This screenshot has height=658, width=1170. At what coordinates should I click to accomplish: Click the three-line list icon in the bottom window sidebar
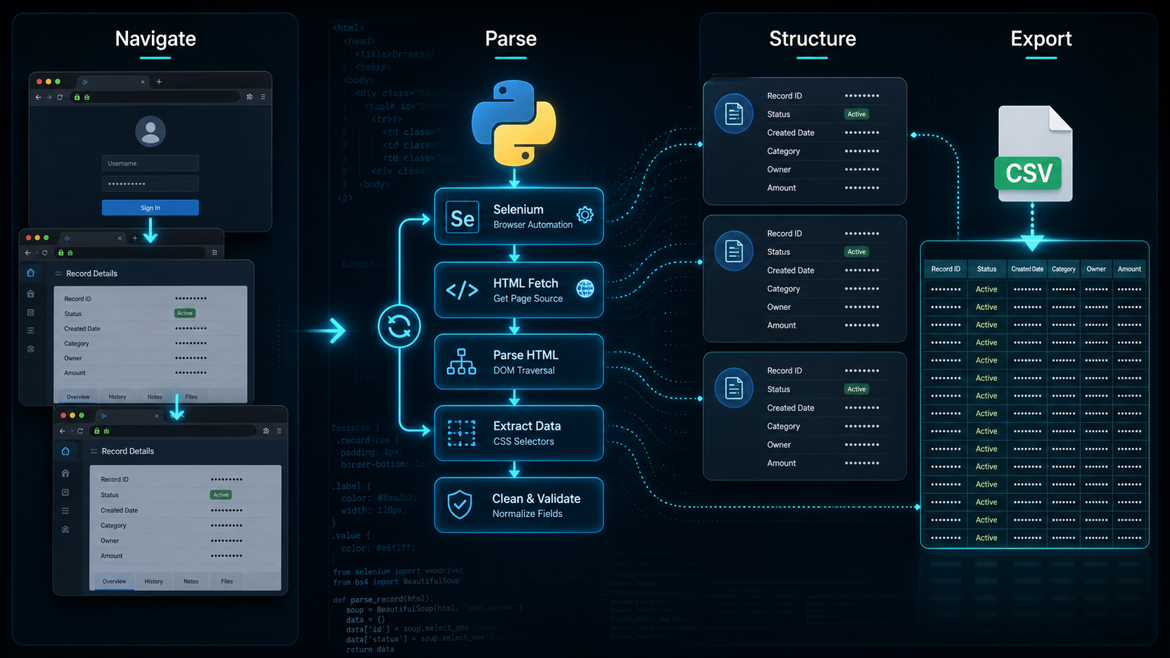65,511
